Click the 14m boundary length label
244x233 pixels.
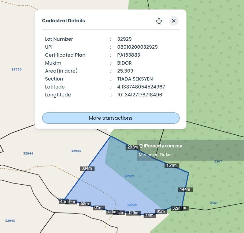149,215
